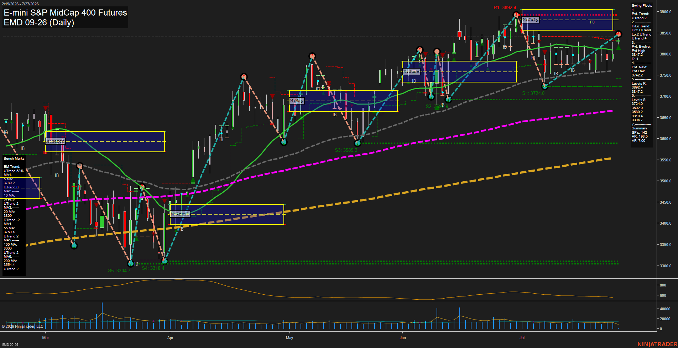
Task: Click the swing low pivot marker at S1
Action: 544,86
